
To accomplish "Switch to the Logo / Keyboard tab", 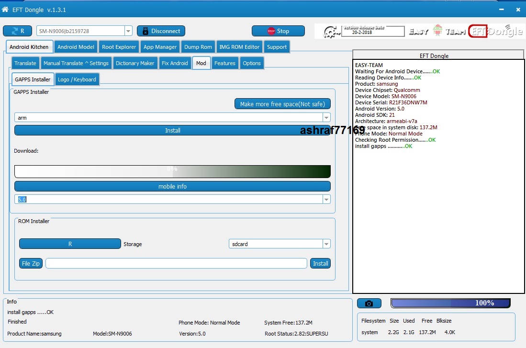I will pyautogui.click(x=77, y=79).
